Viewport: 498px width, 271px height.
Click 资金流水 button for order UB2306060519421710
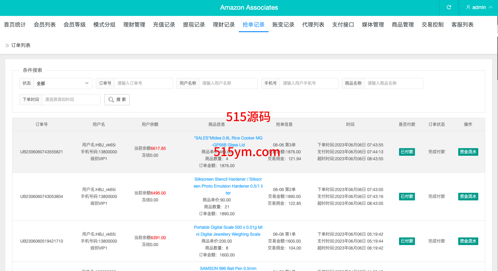(468, 241)
